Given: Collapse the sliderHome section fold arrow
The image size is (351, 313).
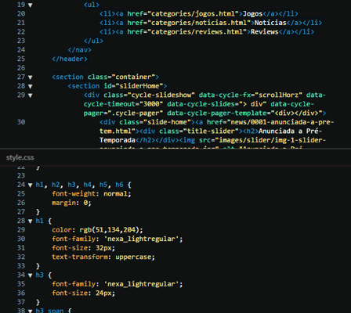Looking at the screenshot, I should point(31,86).
